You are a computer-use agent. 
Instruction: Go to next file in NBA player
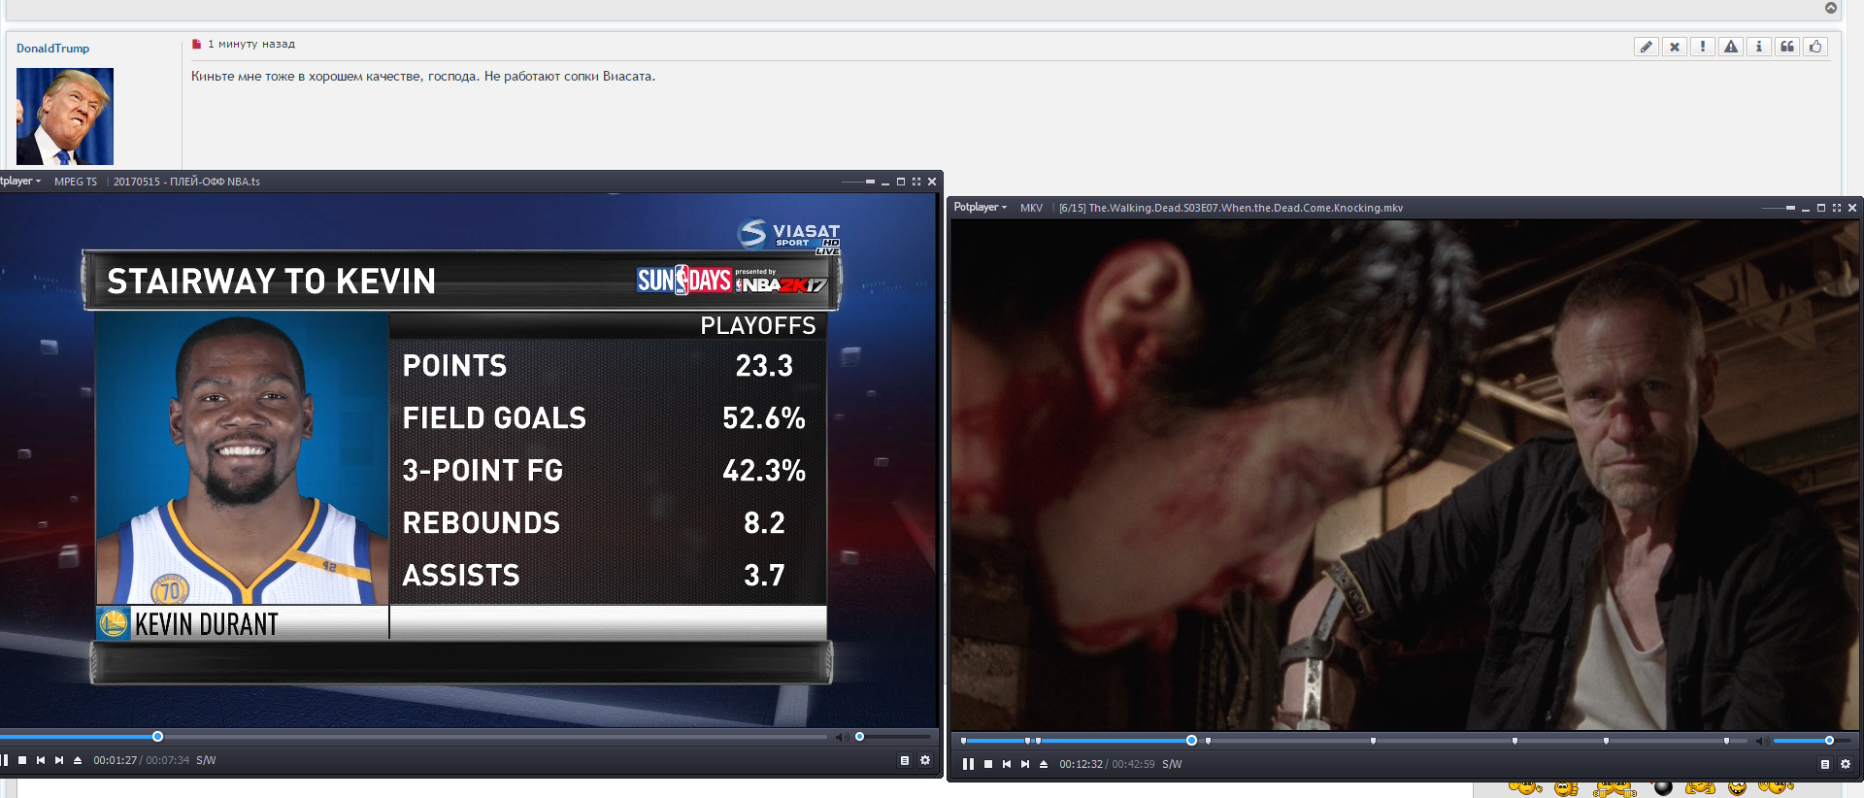coord(59,760)
